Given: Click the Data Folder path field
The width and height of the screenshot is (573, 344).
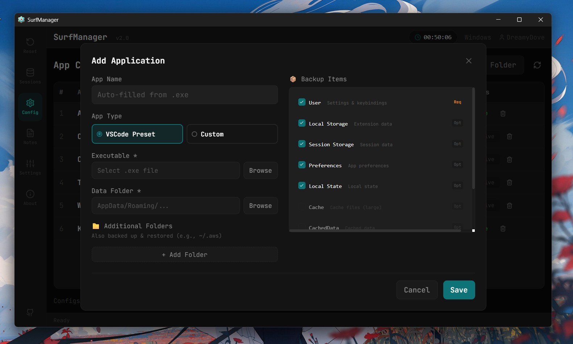Looking at the screenshot, I should pos(166,206).
